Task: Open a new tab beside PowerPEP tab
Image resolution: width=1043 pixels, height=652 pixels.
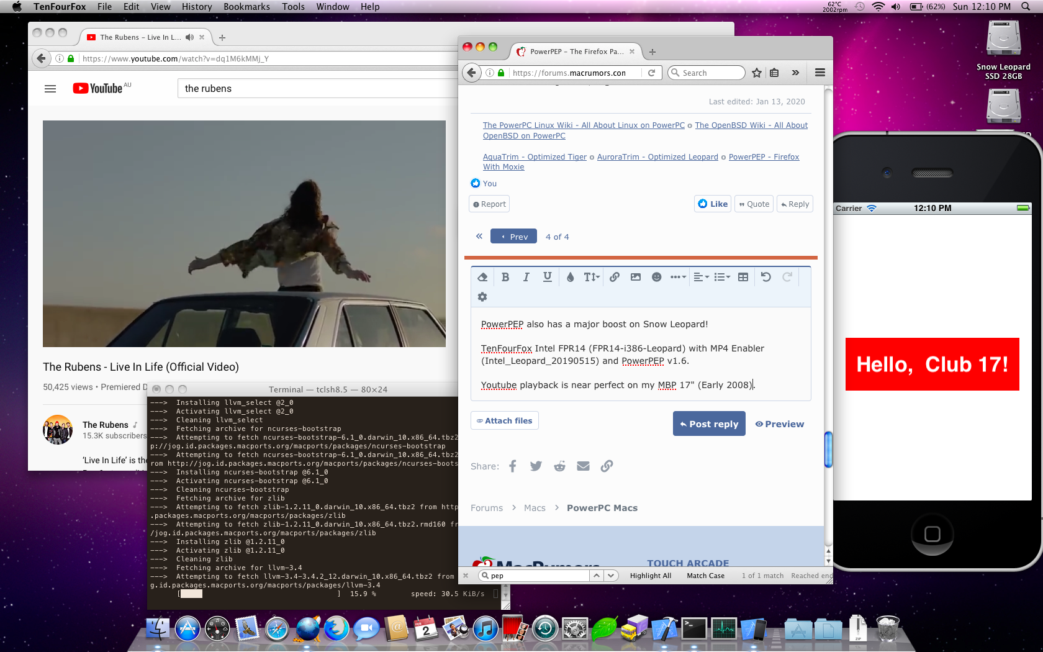Action: (652, 52)
